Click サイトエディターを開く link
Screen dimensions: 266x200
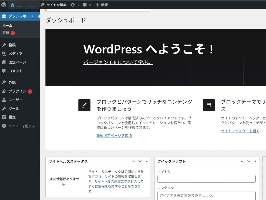pos(240,131)
